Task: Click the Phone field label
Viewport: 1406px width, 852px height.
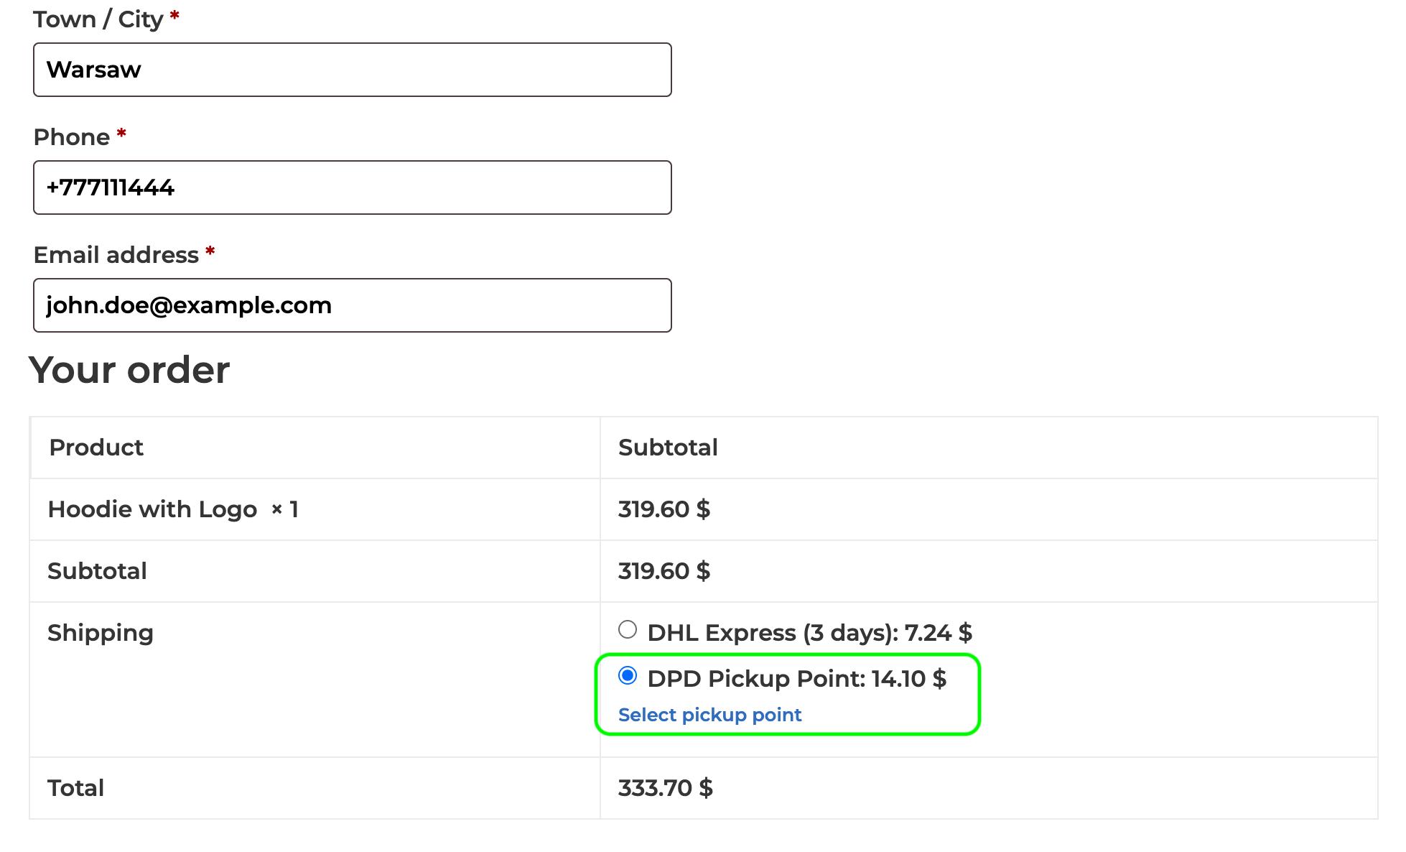Action: tap(72, 137)
